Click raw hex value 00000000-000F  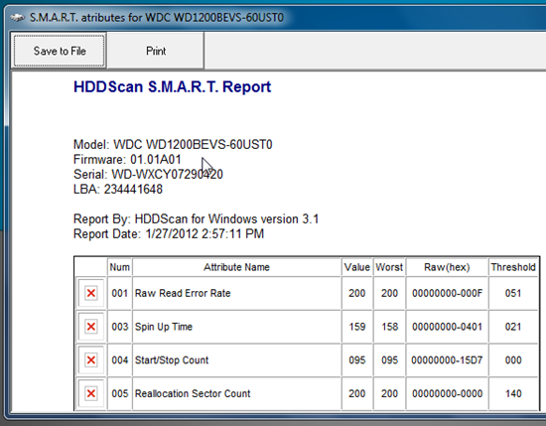pos(447,293)
